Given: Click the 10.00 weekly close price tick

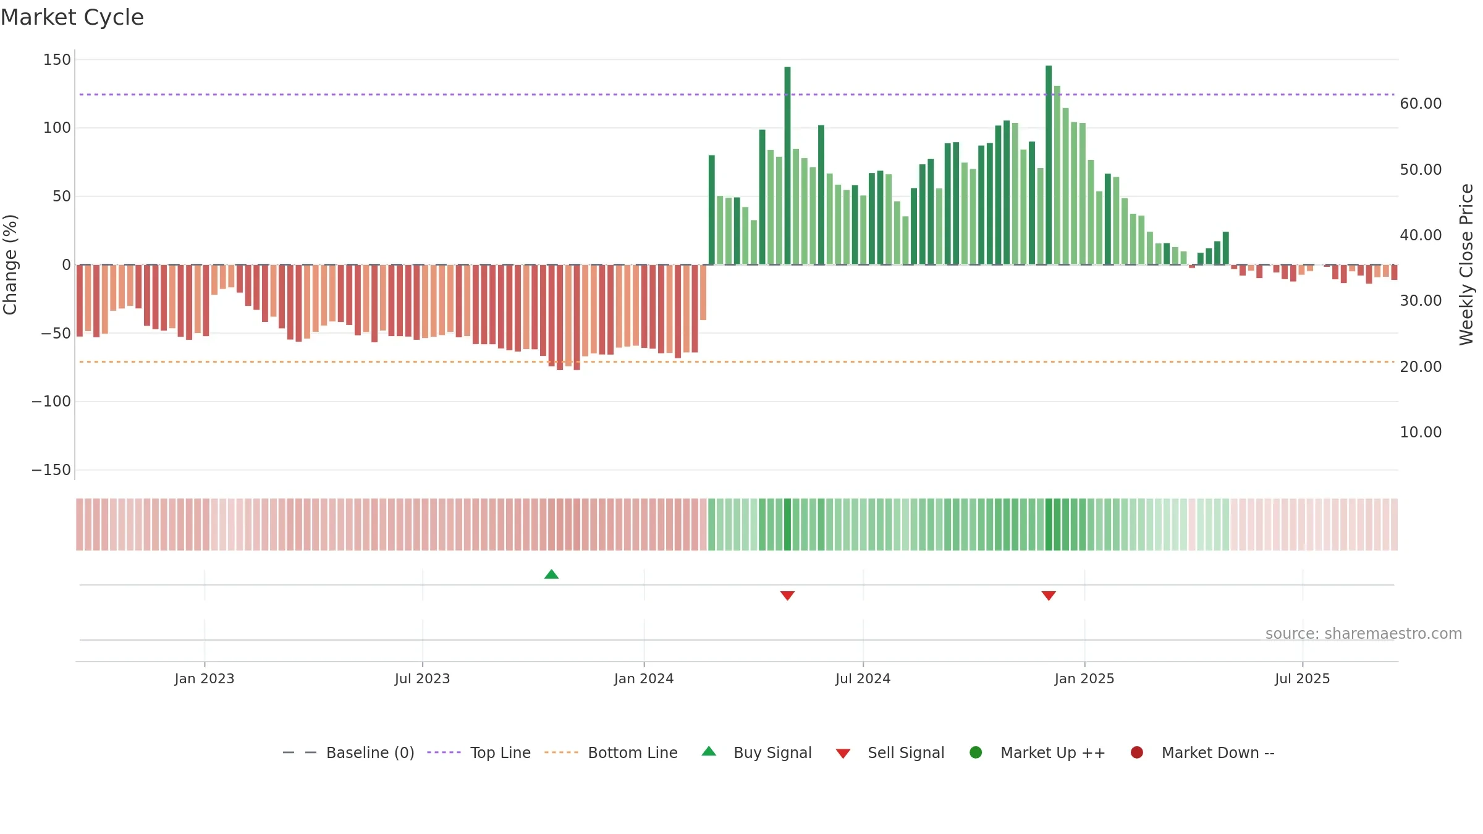Looking at the screenshot, I should click(1421, 432).
